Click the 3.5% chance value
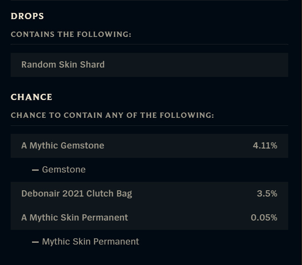This screenshot has height=265, width=302. (267, 194)
